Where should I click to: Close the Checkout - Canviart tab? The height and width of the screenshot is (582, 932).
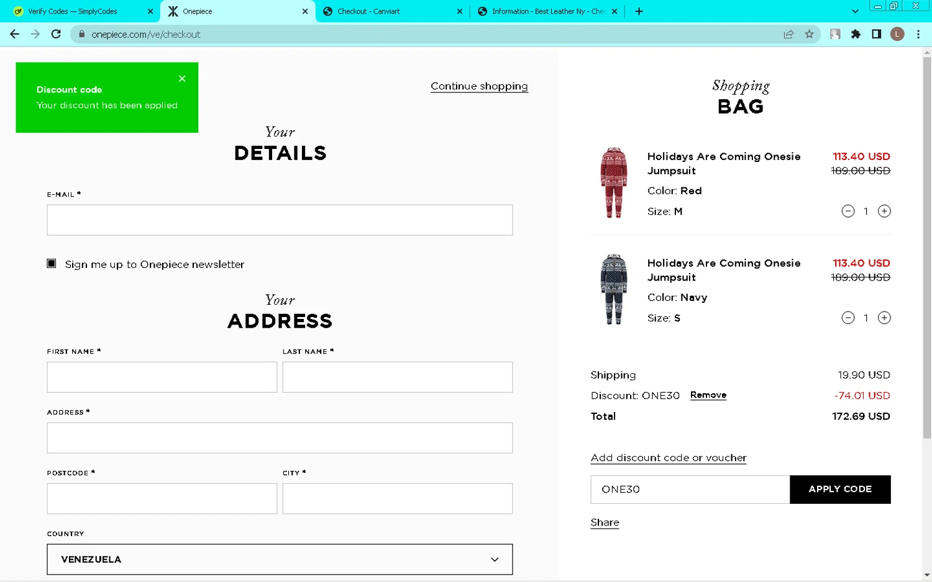pyautogui.click(x=460, y=11)
